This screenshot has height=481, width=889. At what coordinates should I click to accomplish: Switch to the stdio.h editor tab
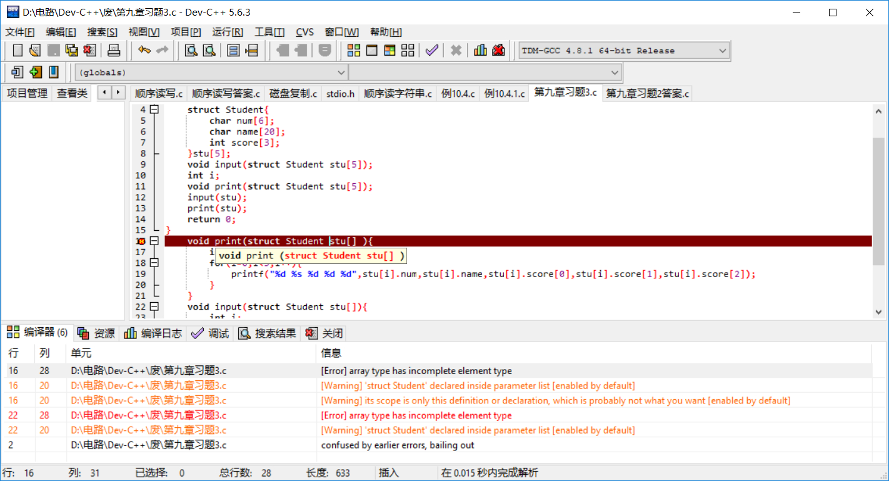coord(341,94)
